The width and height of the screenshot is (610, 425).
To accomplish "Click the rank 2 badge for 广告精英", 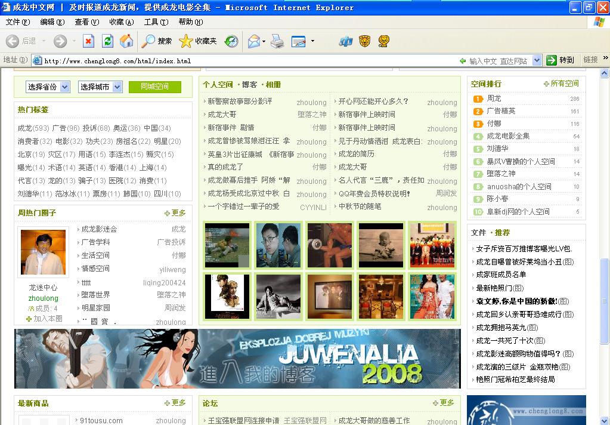I will (x=478, y=112).
